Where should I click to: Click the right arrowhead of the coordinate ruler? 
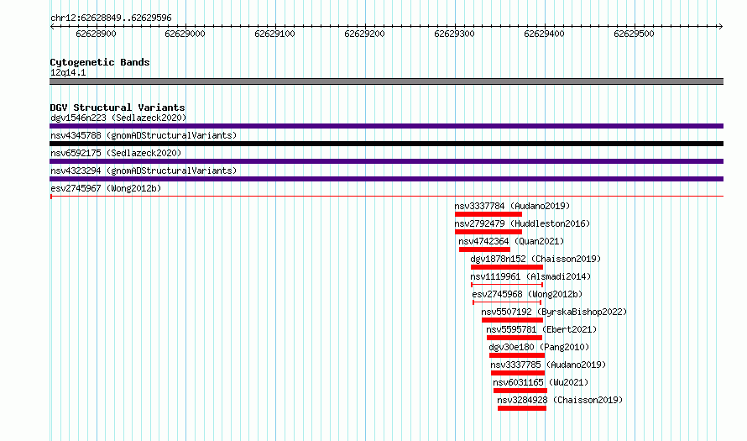721,26
